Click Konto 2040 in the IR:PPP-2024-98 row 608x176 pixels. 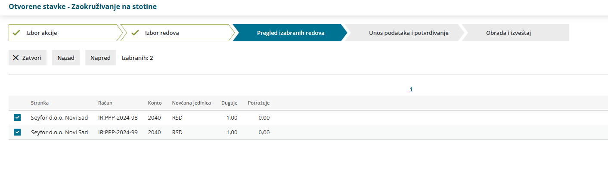[x=154, y=117]
